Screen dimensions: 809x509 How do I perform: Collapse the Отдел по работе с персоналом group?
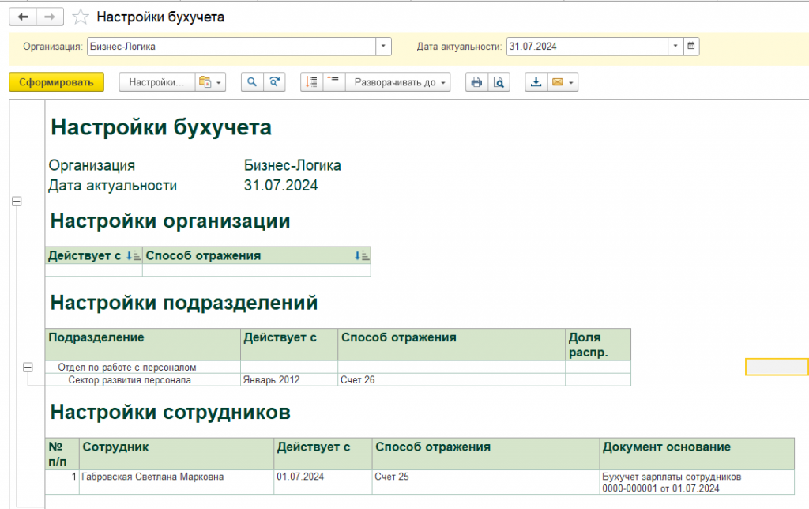[28, 367]
